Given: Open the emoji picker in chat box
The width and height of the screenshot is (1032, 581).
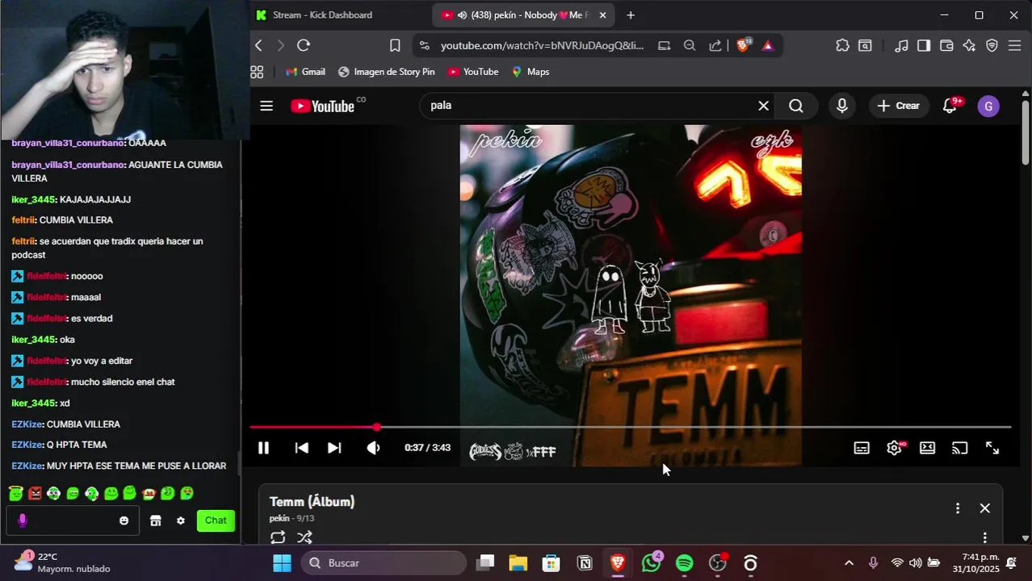Looking at the screenshot, I should tap(124, 520).
